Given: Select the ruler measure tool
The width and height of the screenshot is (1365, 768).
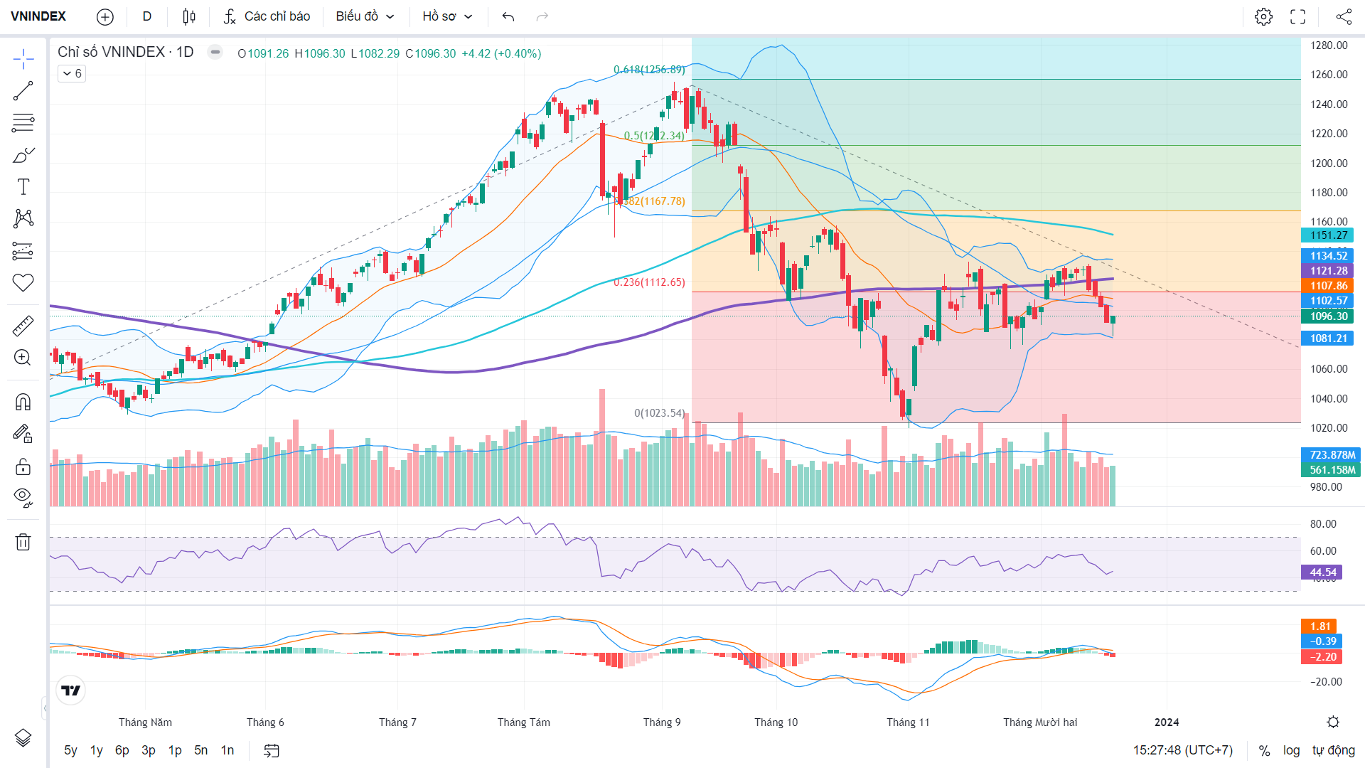Looking at the screenshot, I should (x=23, y=326).
